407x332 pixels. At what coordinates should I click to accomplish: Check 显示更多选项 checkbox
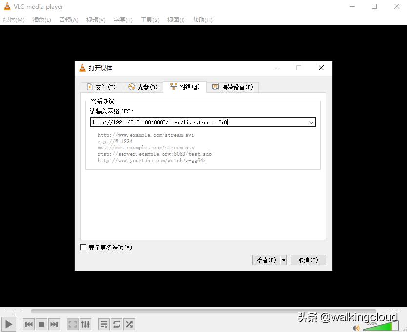pyautogui.click(x=83, y=248)
